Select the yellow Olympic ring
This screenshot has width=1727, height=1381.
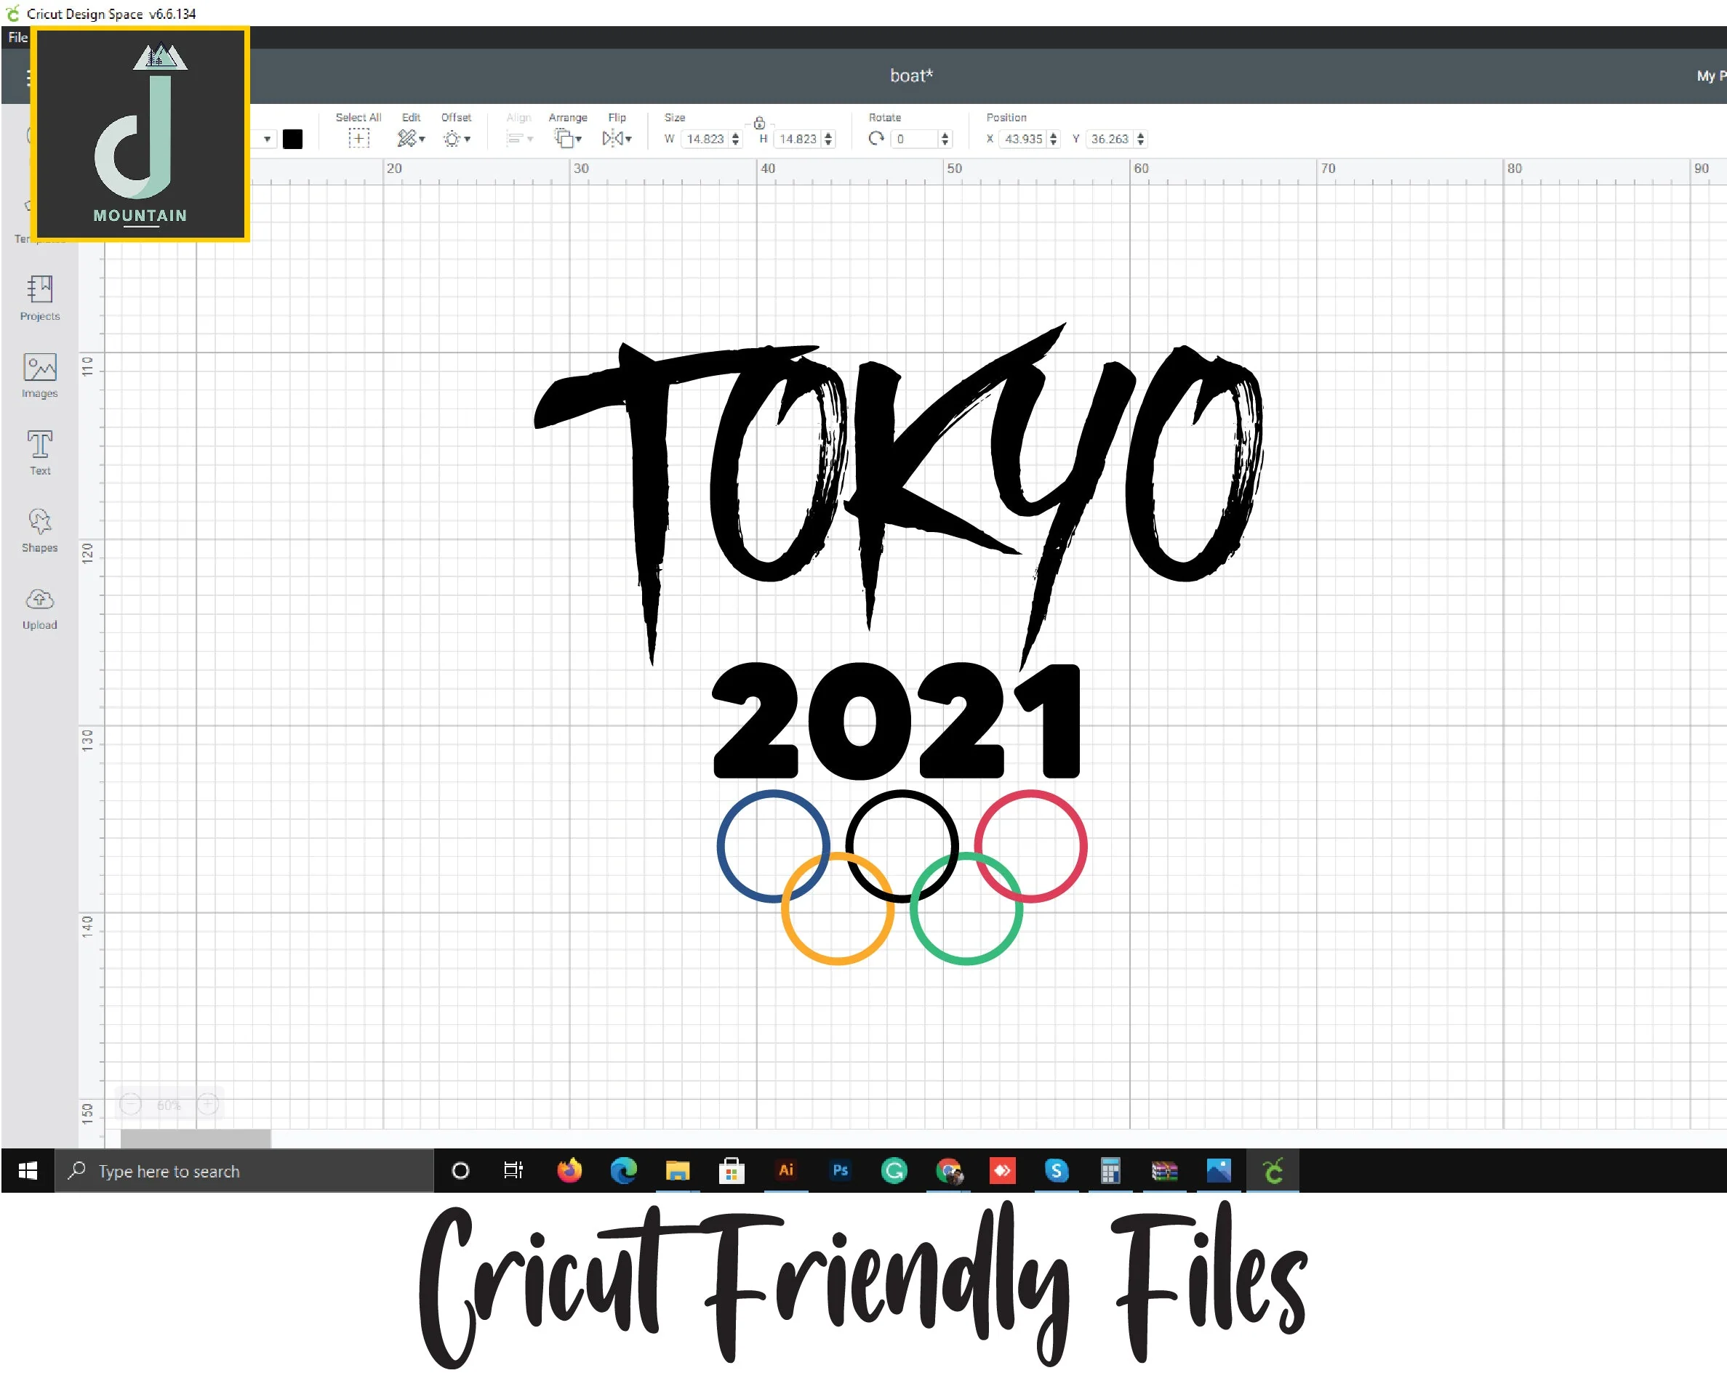837,908
